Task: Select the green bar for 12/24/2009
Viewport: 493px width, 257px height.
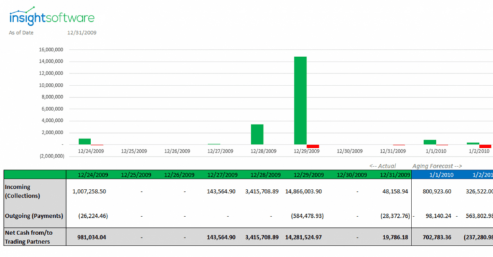Action: point(85,141)
